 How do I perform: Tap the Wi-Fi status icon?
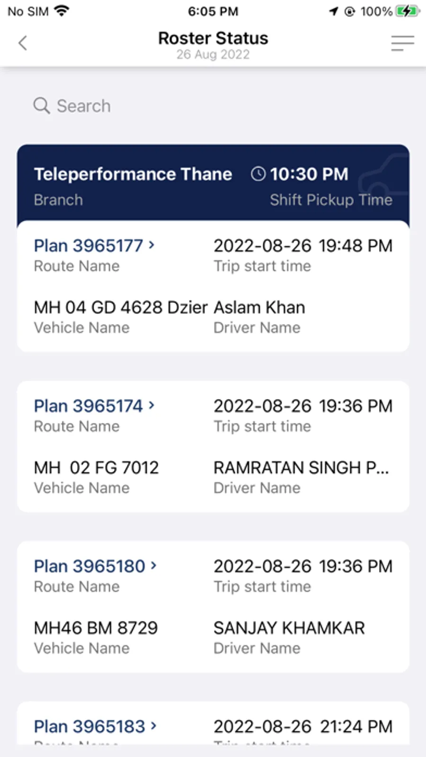point(61,10)
